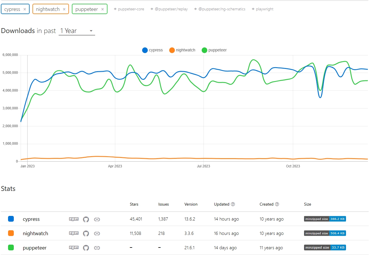The height and width of the screenshot is (263, 371).
Task: Click the Stars column header
Action: pos(134,204)
